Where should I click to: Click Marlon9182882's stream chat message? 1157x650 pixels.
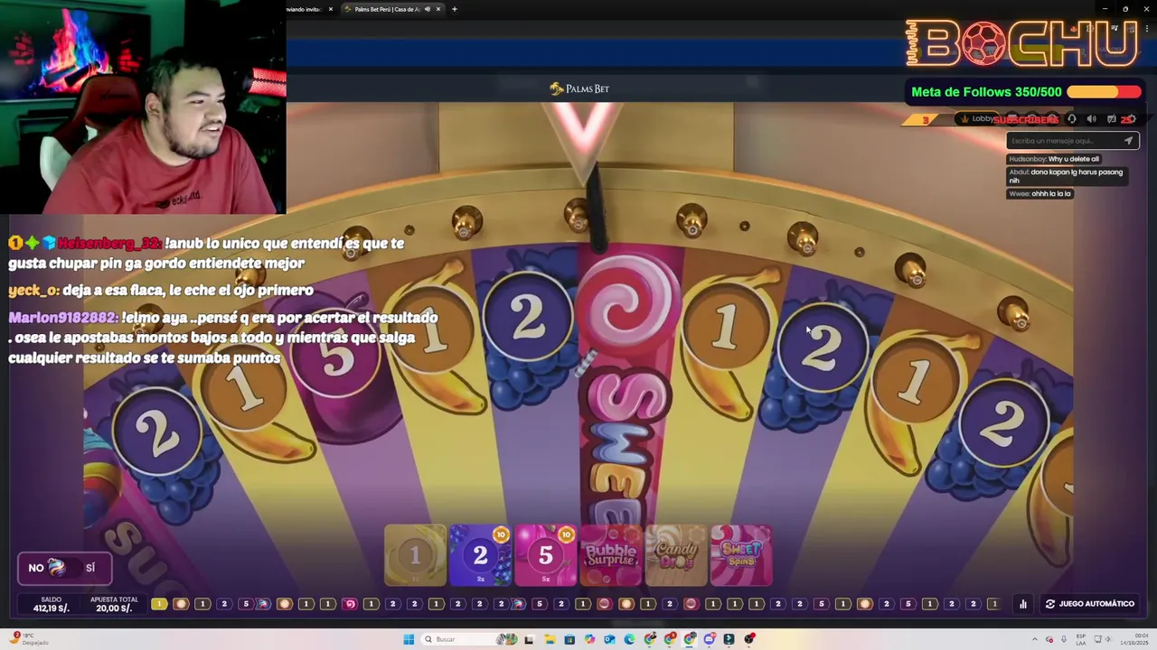tap(223, 338)
